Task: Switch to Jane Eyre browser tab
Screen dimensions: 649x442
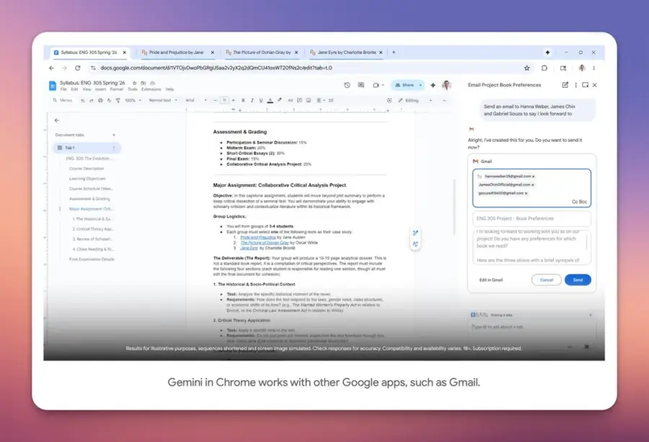Action: [x=346, y=53]
